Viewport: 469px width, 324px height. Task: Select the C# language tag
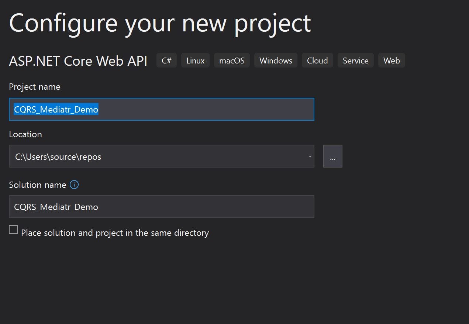pyautogui.click(x=167, y=61)
